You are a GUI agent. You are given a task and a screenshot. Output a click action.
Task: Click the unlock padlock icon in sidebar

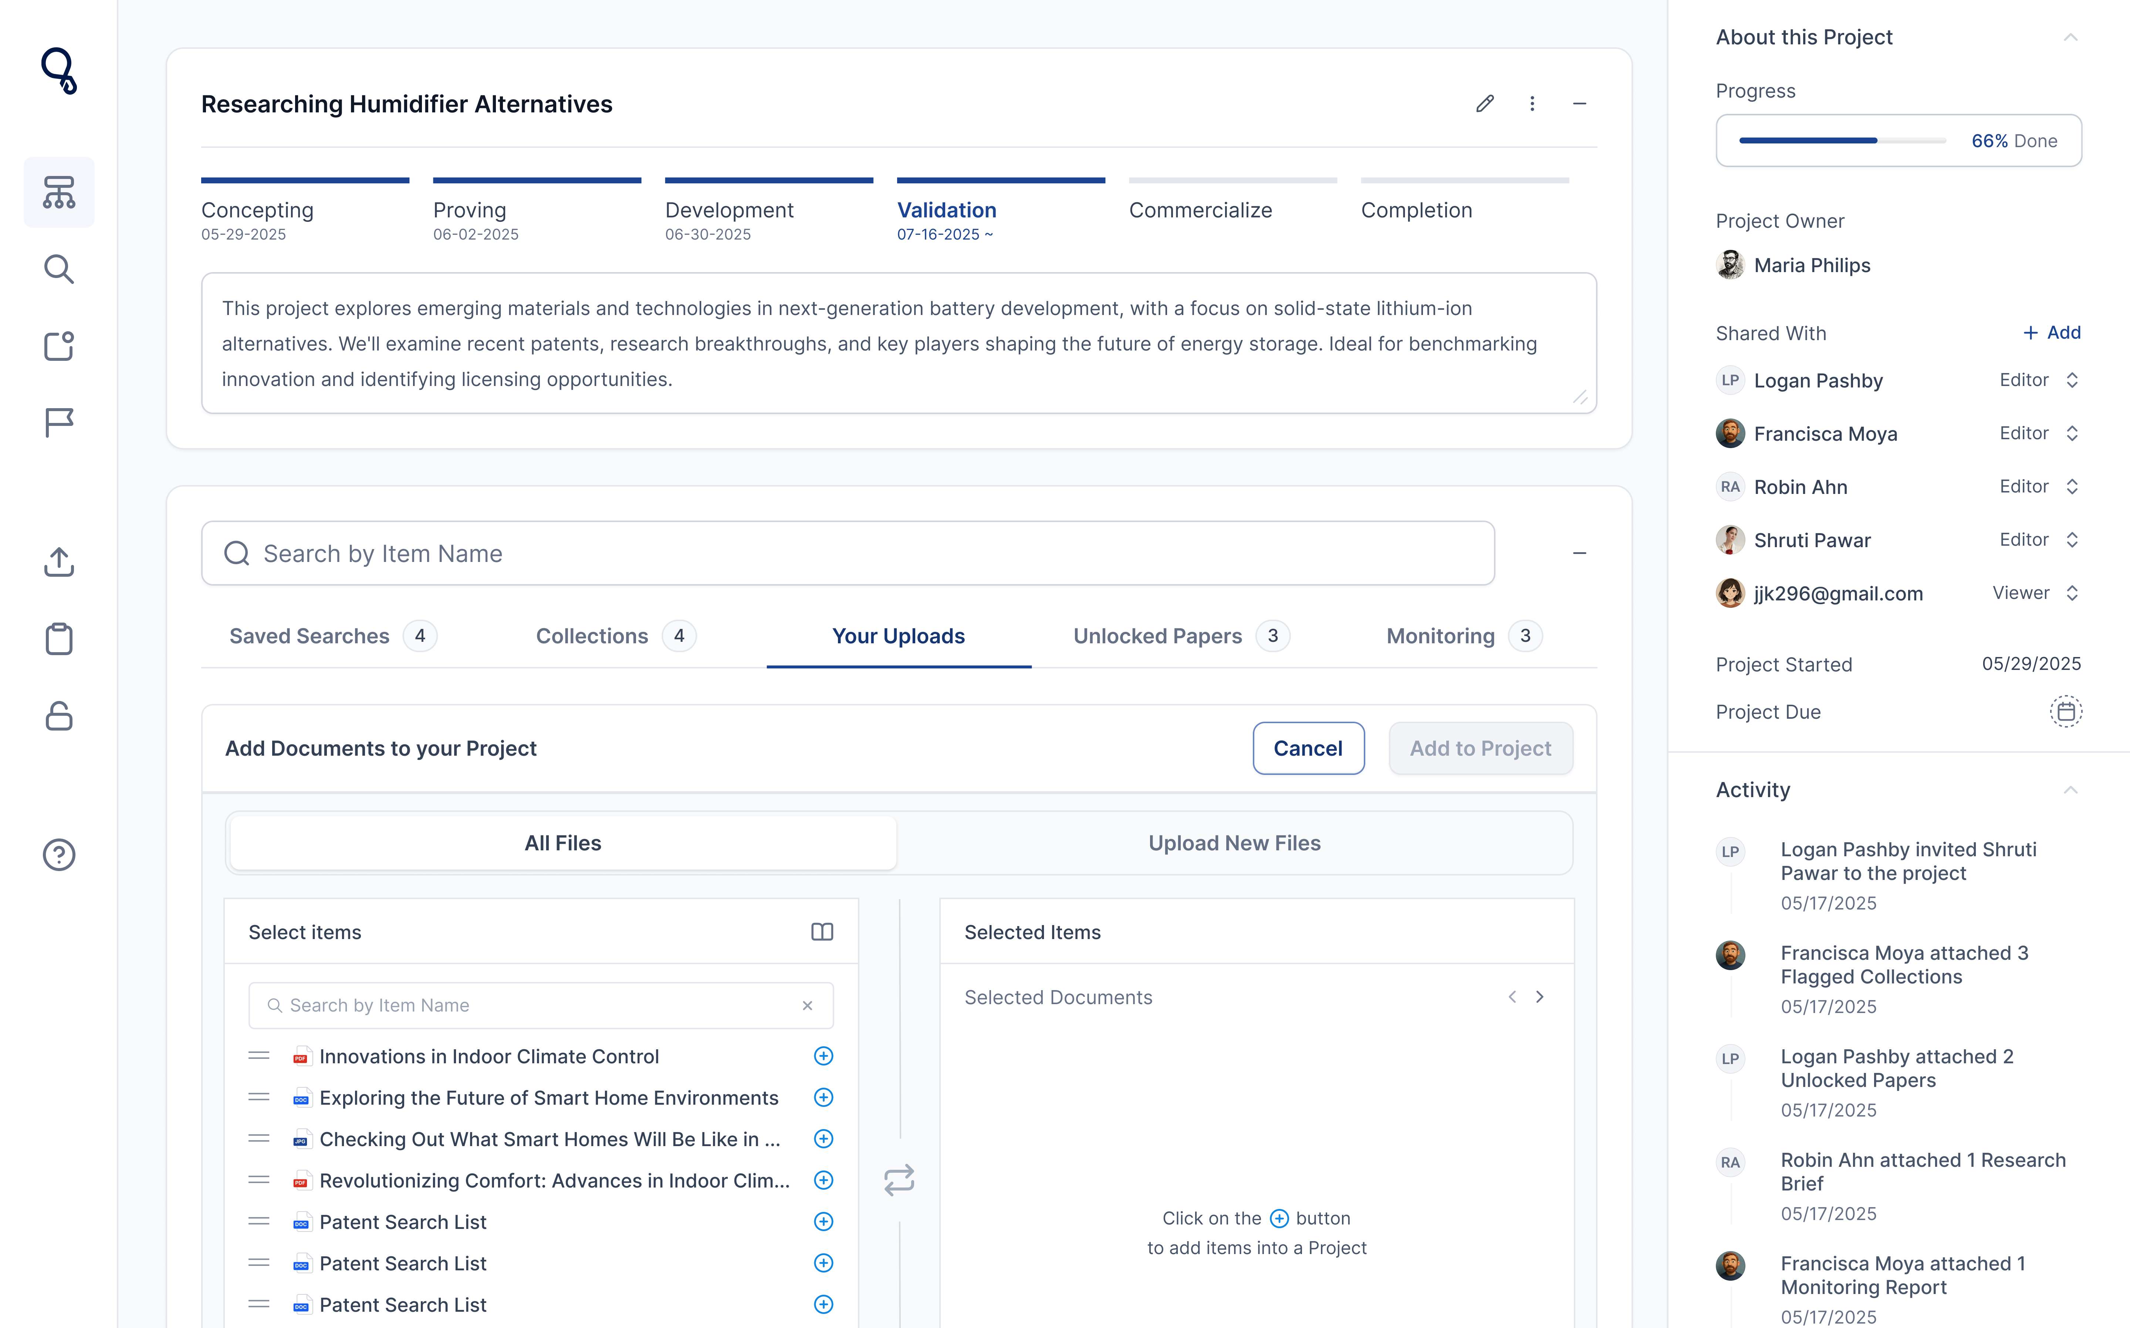[59, 716]
